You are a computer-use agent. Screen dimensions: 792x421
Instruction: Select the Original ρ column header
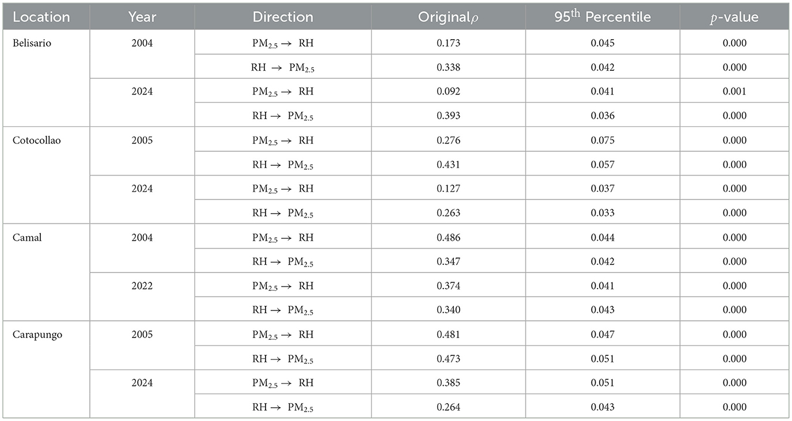click(448, 17)
